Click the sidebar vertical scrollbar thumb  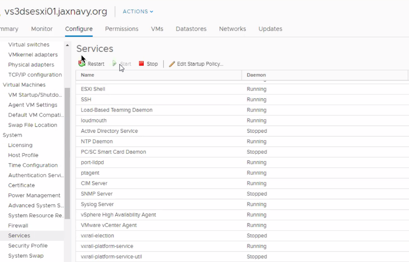pos(67,153)
